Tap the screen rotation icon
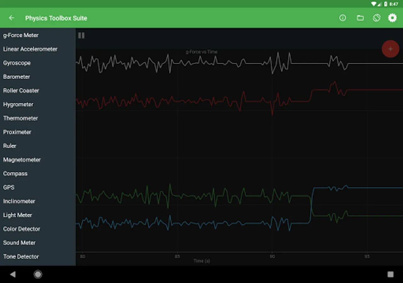 (377, 18)
